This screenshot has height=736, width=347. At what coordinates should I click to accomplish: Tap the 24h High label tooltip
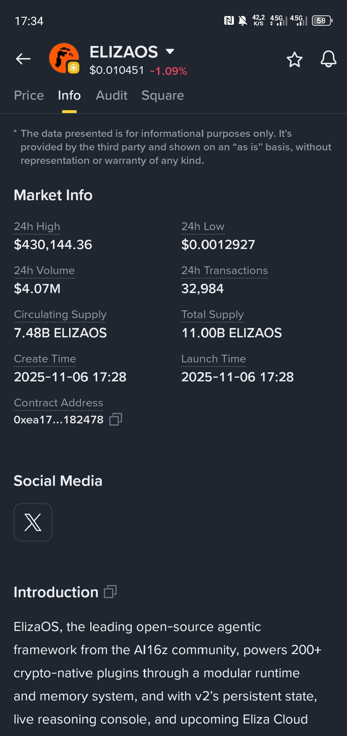click(x=37, y=226)
